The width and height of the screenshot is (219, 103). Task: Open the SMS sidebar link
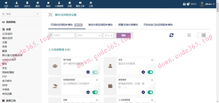[5, 85]
